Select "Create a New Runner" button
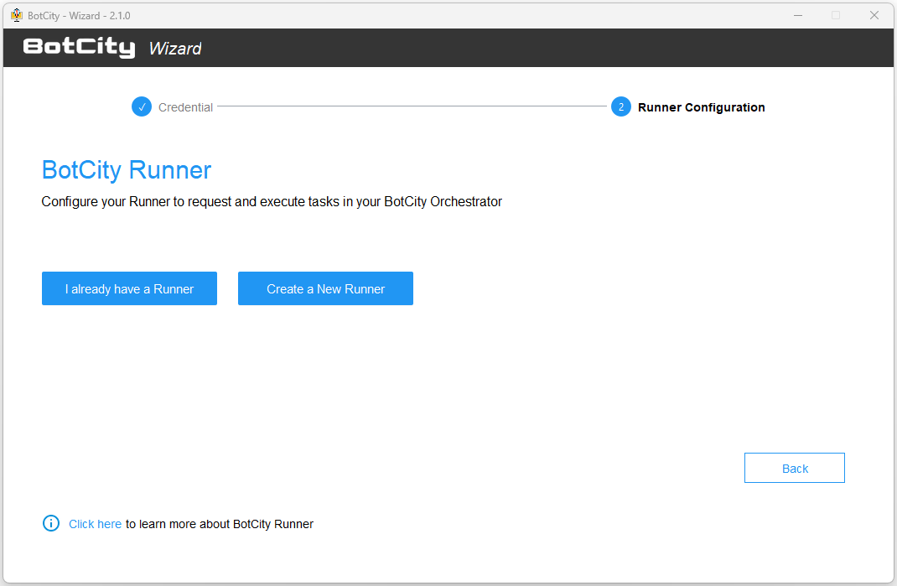Screen dimensions: 897x586 point(325,288)
